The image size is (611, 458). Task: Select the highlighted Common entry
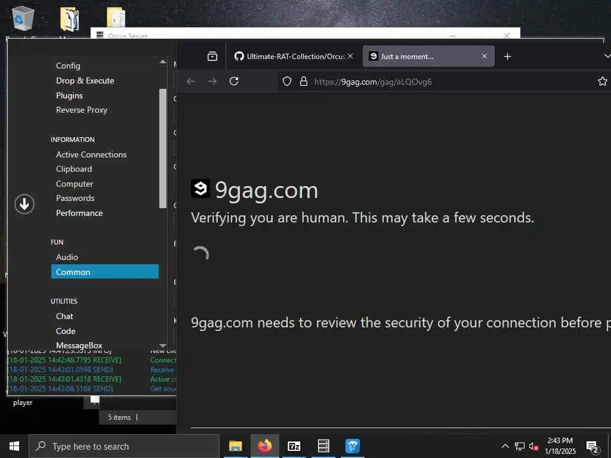[105, 272]
